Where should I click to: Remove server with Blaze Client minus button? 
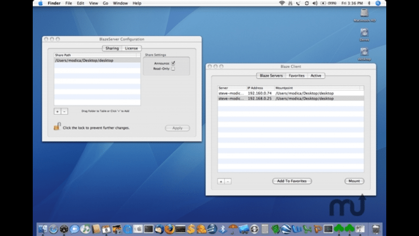tap(228, 182)
